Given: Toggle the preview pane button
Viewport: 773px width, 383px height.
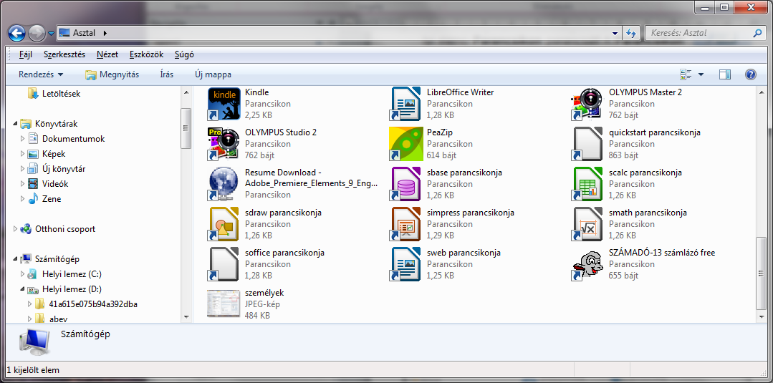Looking at the screenshot, I should pos(725,74).
